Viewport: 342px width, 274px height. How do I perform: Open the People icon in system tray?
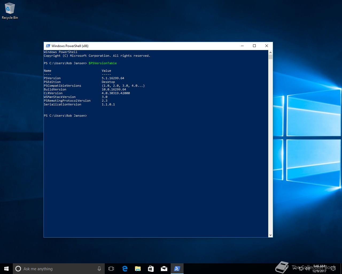tap(285, 269)
